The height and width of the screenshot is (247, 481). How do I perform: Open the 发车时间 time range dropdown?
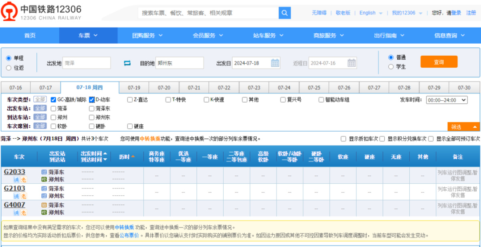point(447,100)
